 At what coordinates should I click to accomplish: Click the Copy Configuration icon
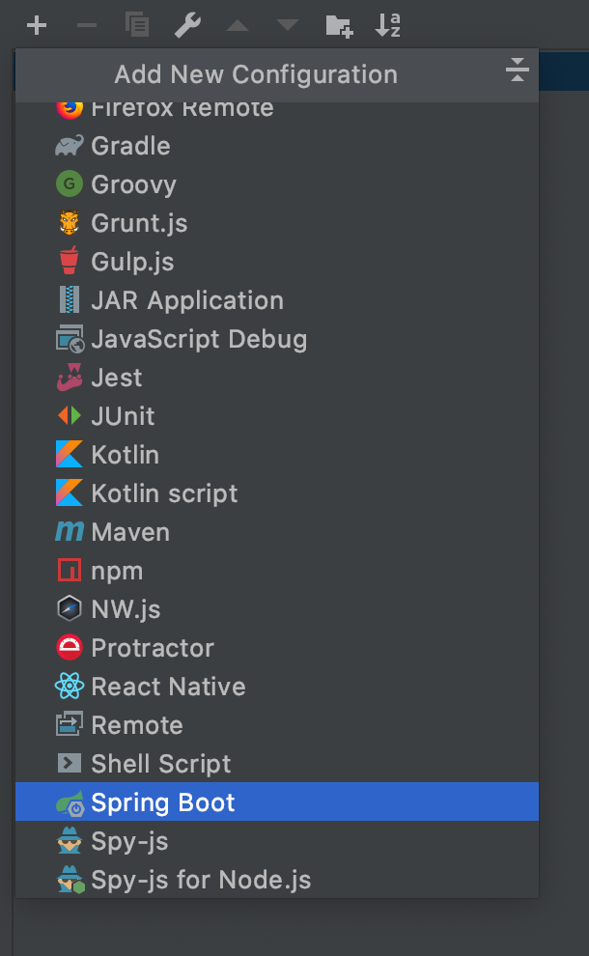coord(137,25)
